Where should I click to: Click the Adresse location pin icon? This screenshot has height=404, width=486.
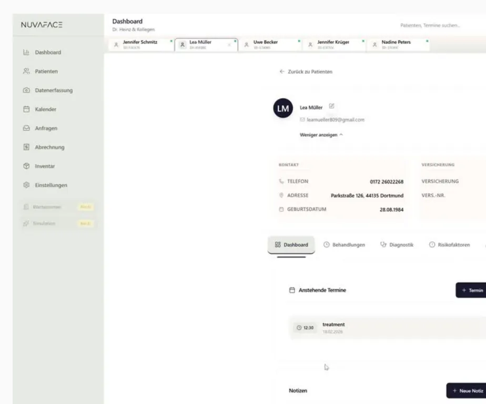click(x=281, y=195)
